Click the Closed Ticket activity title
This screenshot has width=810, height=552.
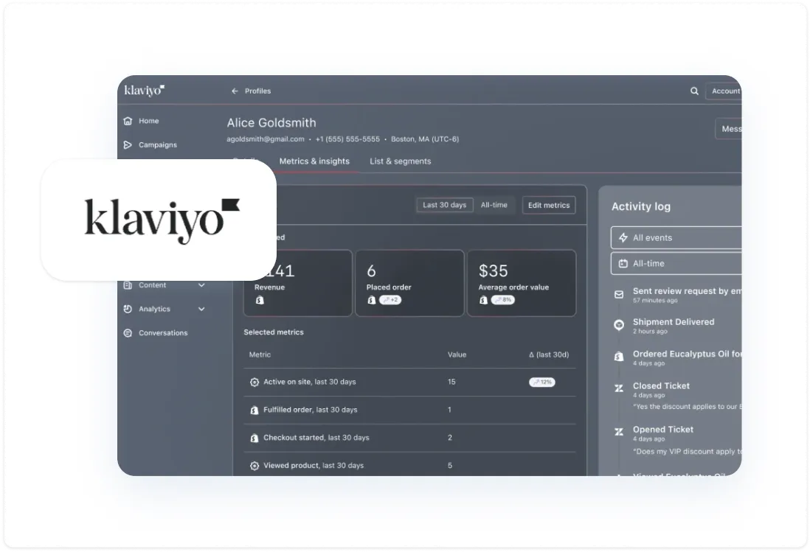click(661, 386)
